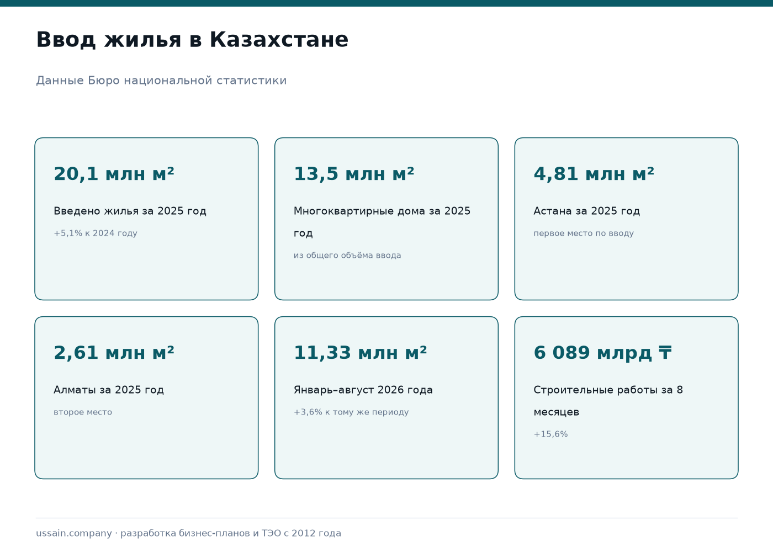Select "Строительные работы за 8 месяцев" label
773x552 pixels.
point(608,401)
